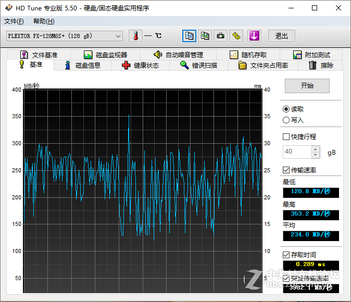Click the 开始 start button
Image resolution: width=351 pixels, height=302 pixels.
click(307, 86)
